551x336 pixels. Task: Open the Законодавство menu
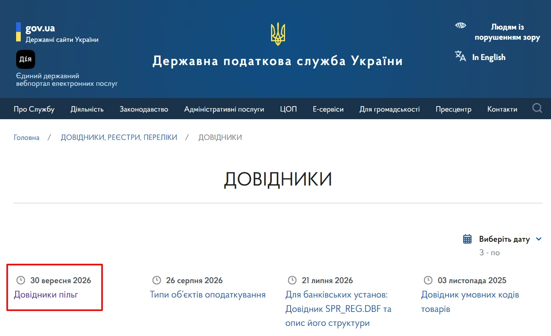click(144, 109)
